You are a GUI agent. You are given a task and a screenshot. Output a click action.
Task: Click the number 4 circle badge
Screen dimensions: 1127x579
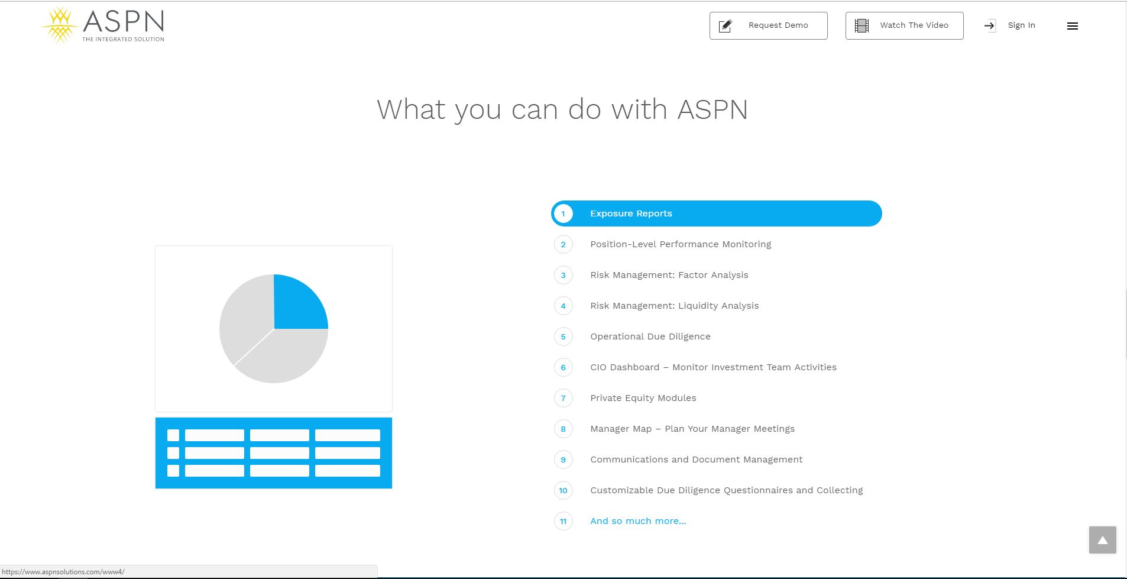[563, 306]
